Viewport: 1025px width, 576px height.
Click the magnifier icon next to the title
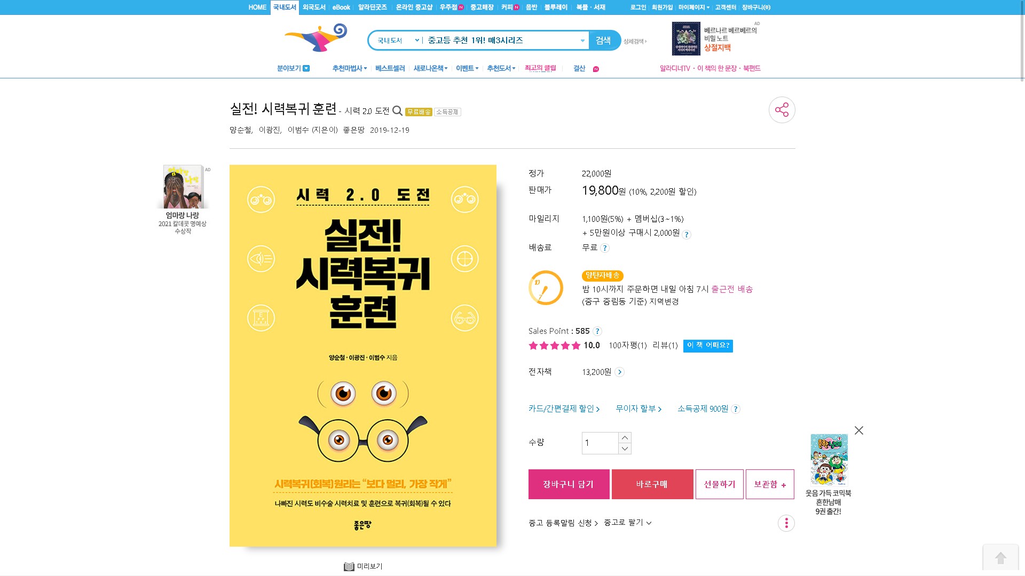397,111
